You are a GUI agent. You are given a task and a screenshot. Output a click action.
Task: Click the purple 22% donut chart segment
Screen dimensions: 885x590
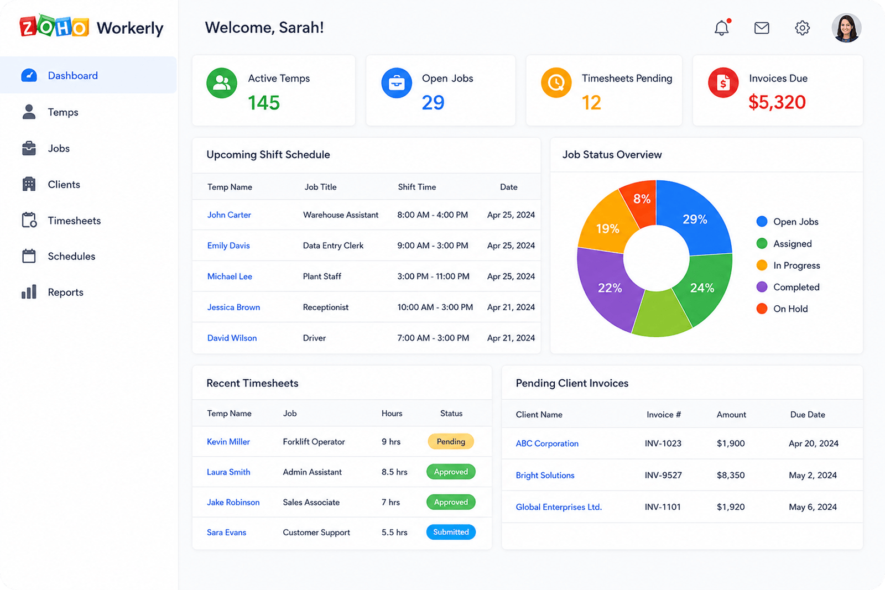click(x=606, y=288)
